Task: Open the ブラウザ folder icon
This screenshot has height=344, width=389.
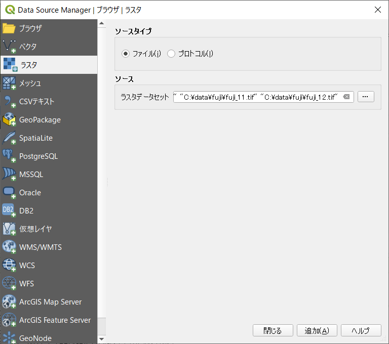Action: pos(9,28)
